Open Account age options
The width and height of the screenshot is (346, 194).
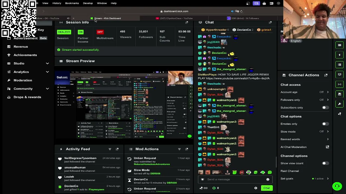(x=305, y=92)
